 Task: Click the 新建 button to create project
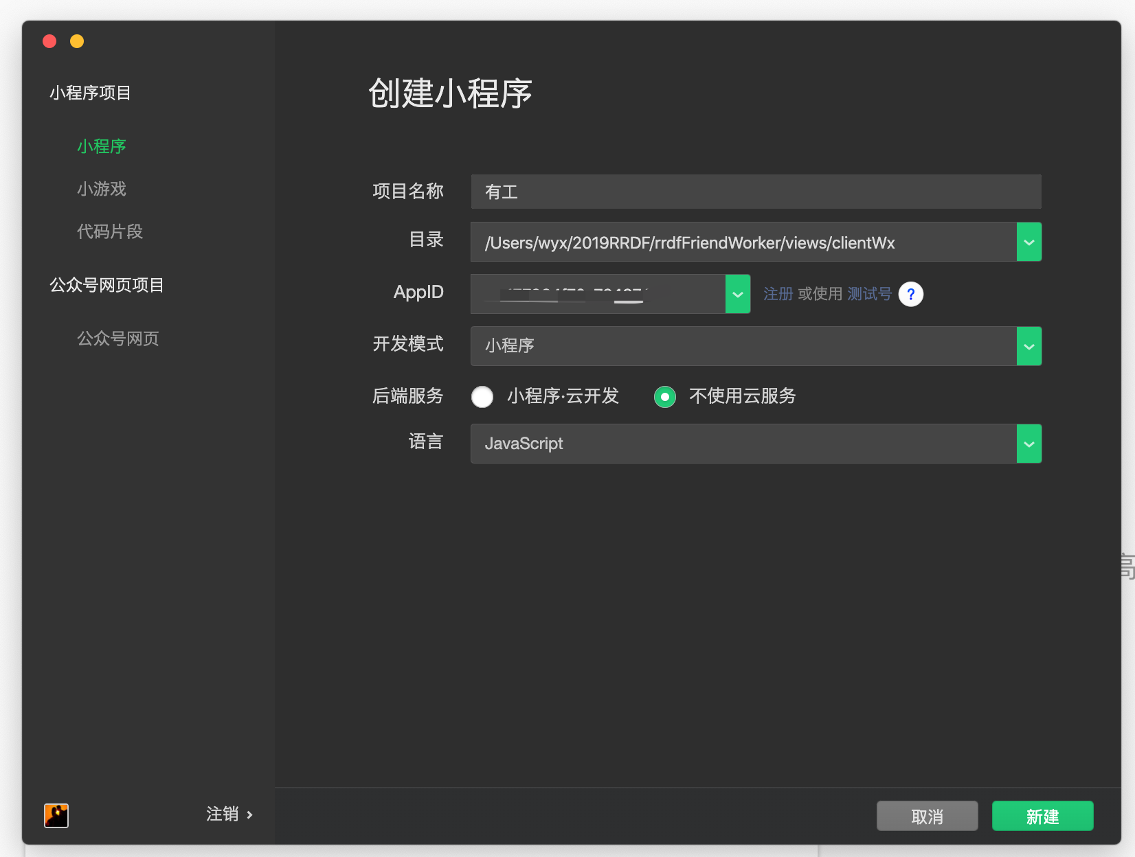(1042, 816)
